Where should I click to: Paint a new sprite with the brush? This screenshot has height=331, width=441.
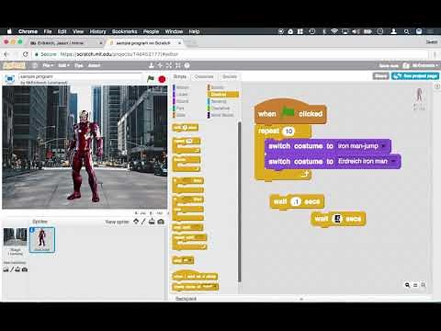pos(143,222)
